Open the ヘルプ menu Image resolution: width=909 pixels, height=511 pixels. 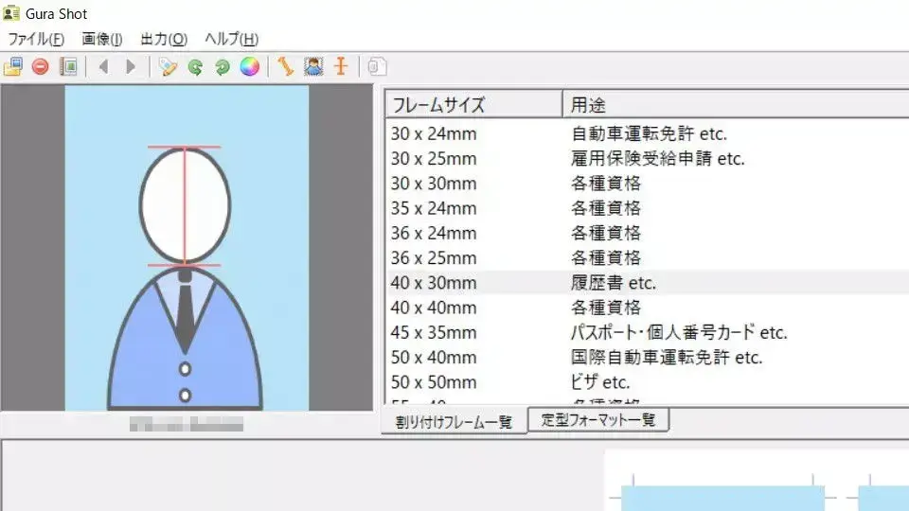[231, 39]
